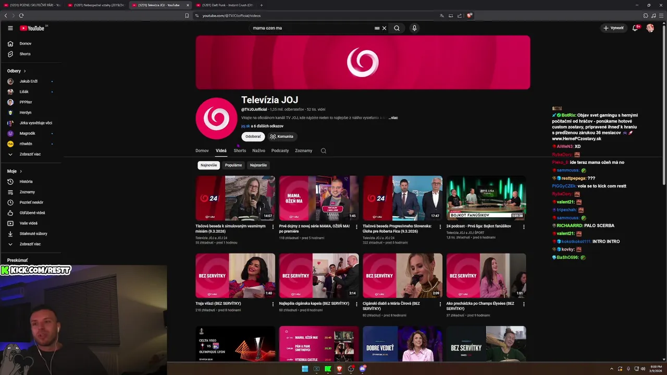Switch to the channel Shorts tab
The image size is (667, 375).
(x=240, y=151)
